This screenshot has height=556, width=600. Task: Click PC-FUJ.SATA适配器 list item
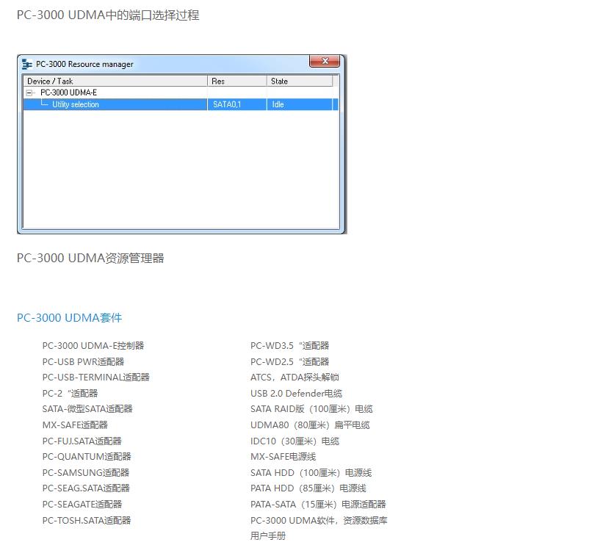(82, 441)
